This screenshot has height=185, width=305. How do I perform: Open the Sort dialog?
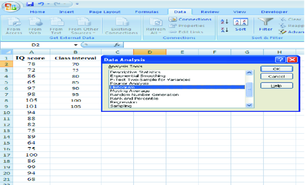point(240,25)
